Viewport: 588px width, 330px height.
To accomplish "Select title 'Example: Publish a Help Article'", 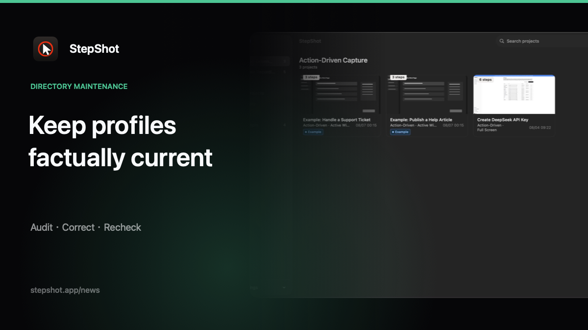I will click(x=421, y=119).
